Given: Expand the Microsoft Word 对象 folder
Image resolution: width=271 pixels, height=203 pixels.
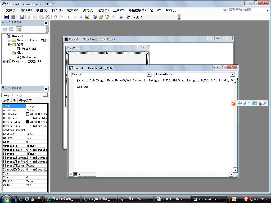Looking at the screenshot, I should coord(9,40).
